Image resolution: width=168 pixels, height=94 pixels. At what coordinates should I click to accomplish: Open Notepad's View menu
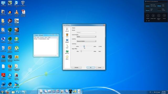point(46,37)
